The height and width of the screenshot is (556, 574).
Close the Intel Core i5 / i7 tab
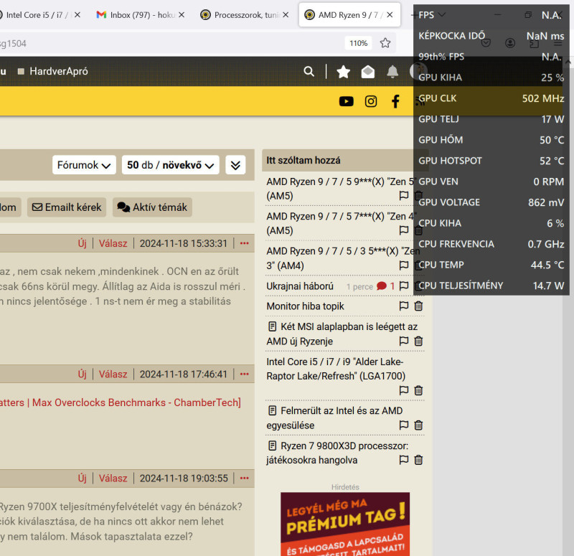click(77, 14)
